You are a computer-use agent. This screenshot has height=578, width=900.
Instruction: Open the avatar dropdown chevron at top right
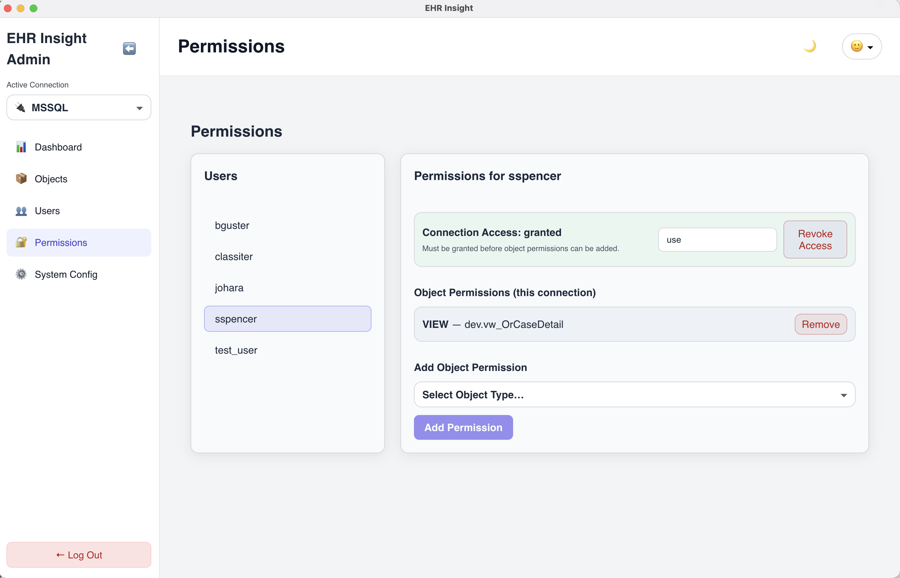coord(871,47)
